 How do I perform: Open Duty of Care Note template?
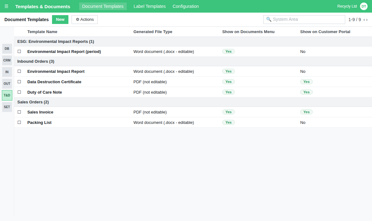point(44,92)
